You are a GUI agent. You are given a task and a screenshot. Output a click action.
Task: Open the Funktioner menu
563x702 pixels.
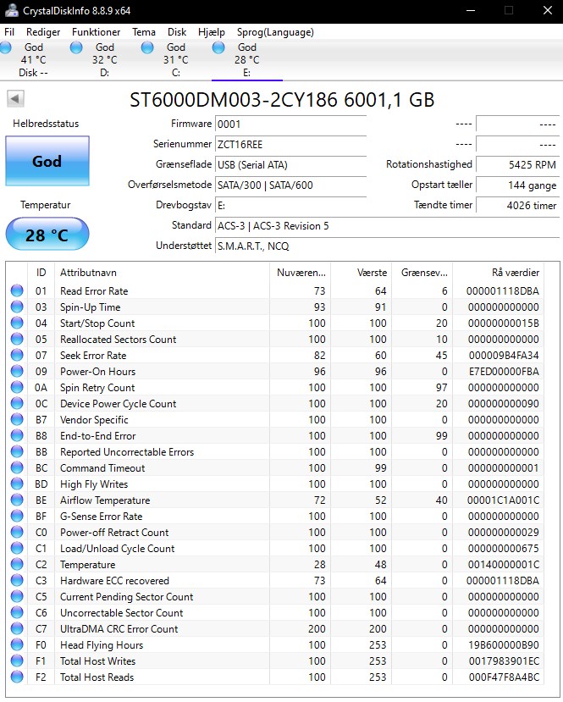click(x=96, y=32)
